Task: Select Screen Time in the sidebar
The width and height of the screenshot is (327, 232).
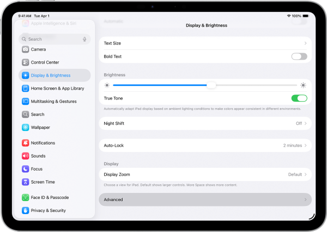Action: pyautogui.click(x=55, y=182)
